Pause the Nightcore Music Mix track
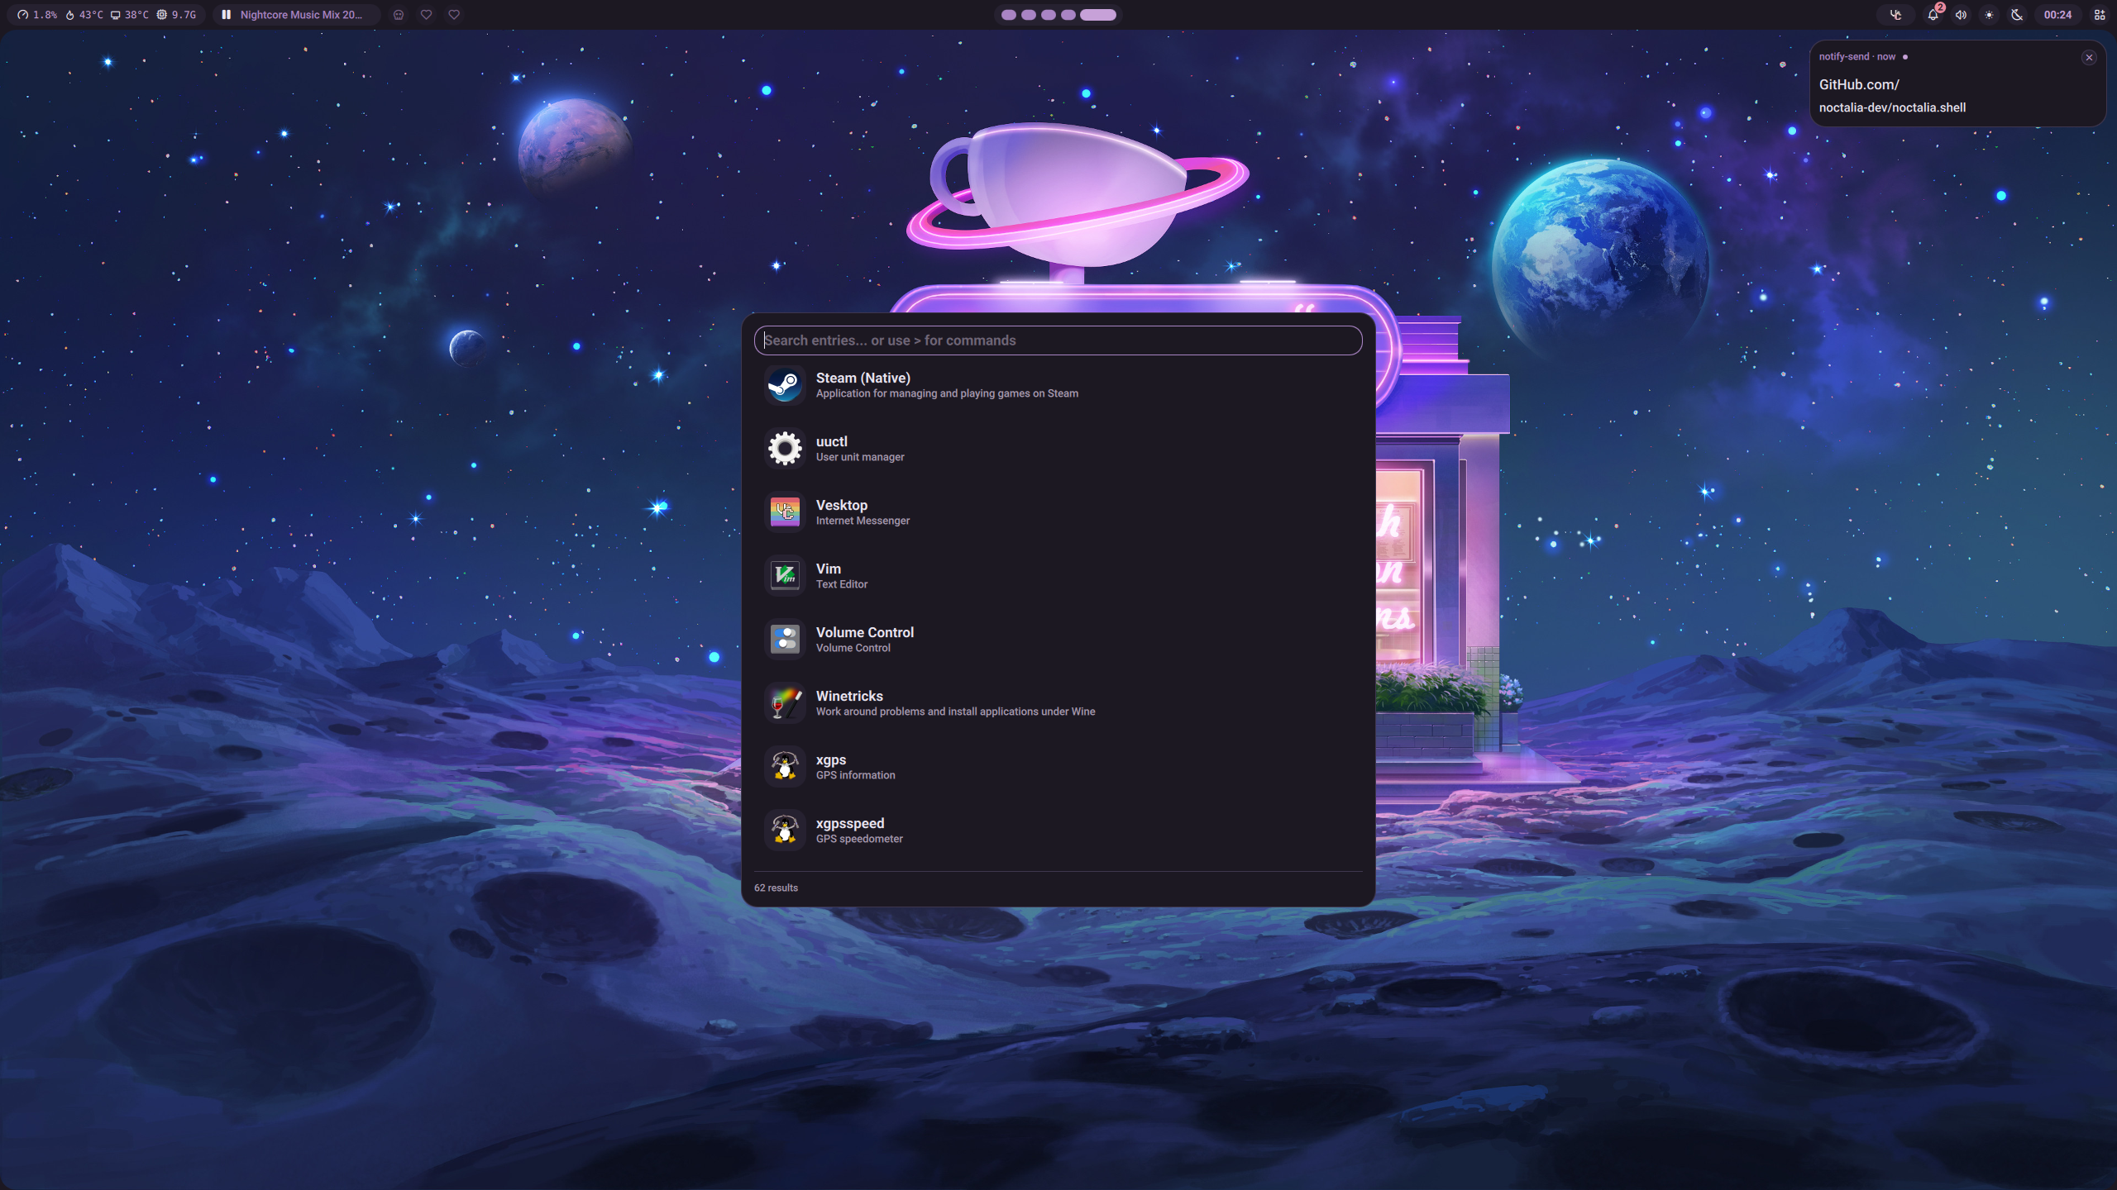2117x1190 pixels. 226,15
